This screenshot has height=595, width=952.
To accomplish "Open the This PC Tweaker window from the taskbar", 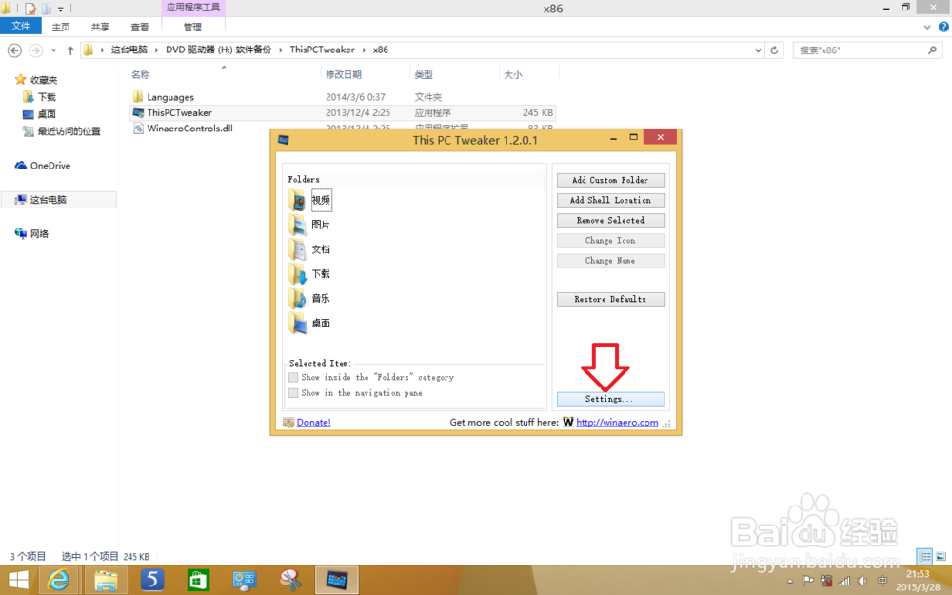I will [337, 579].
